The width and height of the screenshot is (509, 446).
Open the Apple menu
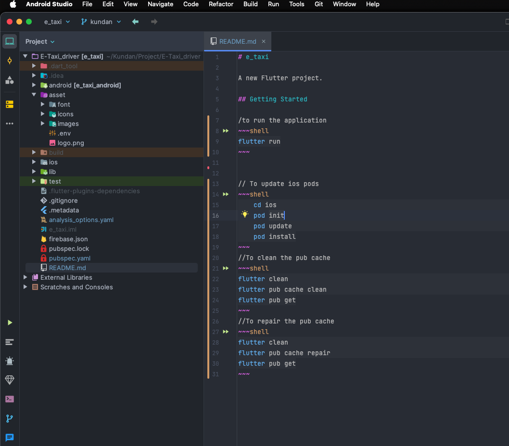coord(13,4)
